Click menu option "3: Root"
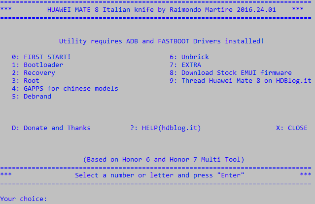Image resolution: width=315 pixels, height=204 pixels. [26, 80]
